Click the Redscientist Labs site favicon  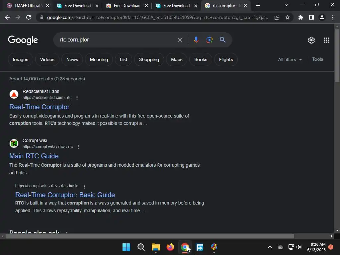pos(14,94)
